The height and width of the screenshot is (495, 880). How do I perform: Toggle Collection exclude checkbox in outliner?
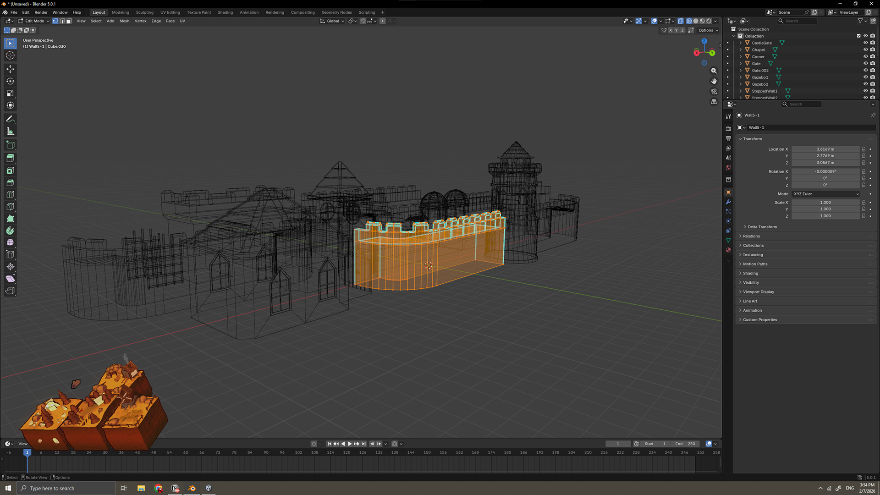pos(858,36)
